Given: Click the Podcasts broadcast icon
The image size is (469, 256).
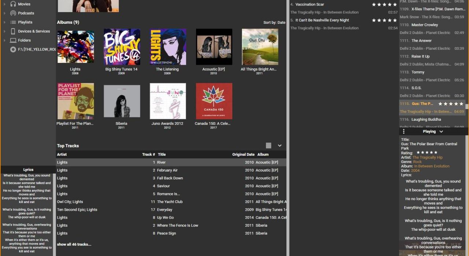Looking at the screenshot, I should (x=13, y=13).
